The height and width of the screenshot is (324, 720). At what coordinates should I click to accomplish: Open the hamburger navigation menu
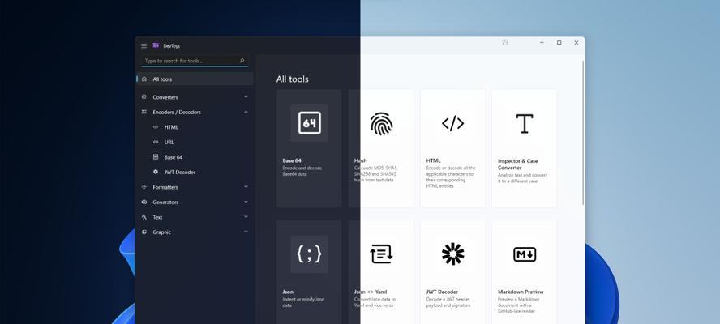144,45
